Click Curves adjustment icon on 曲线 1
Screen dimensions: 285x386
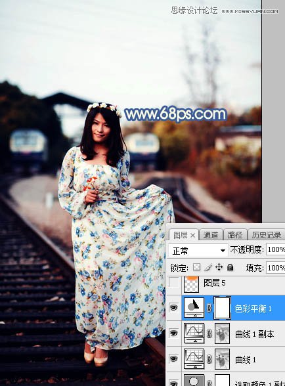[194, 359]
